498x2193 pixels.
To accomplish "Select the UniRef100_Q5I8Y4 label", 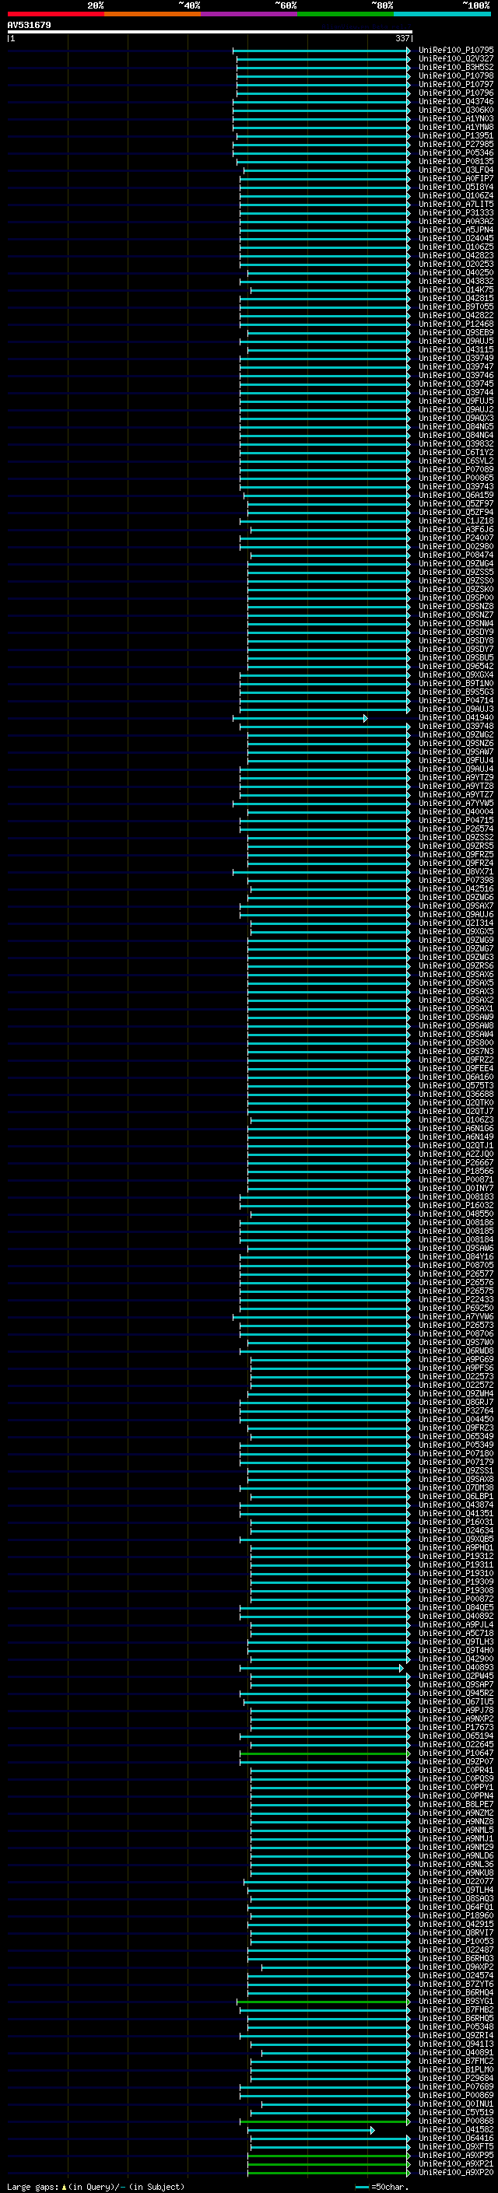I will tap(455, 187).
